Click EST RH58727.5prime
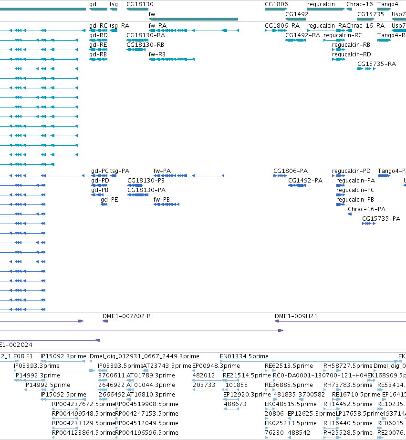Viewport: 406px width, 440px height. 332,371
